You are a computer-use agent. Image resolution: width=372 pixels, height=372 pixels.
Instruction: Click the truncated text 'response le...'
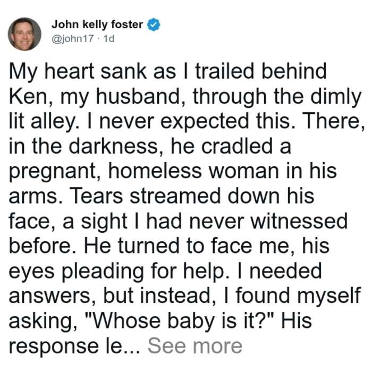click(74, 346)
